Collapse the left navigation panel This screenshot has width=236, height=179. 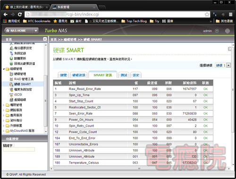click(45, 39)
